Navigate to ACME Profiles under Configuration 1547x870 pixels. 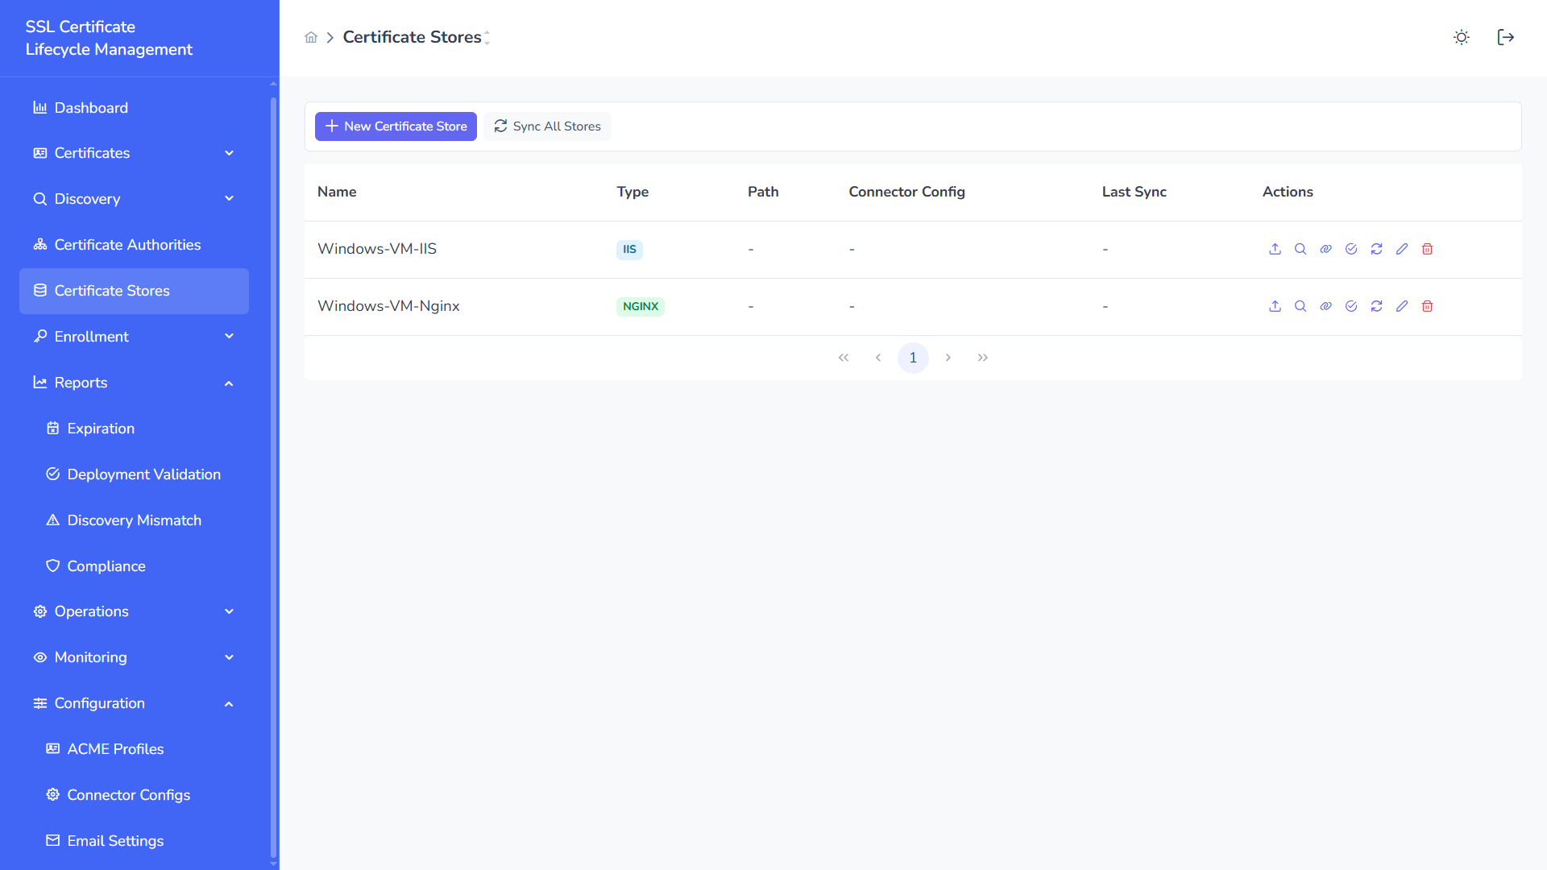115,748
